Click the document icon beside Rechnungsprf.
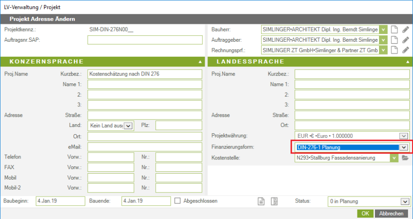The height and width of the screenshot is (219, 413). (x=394, y=50)
